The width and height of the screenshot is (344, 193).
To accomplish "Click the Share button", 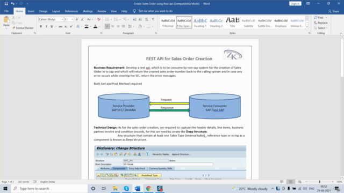I will (x=333, y=11).
